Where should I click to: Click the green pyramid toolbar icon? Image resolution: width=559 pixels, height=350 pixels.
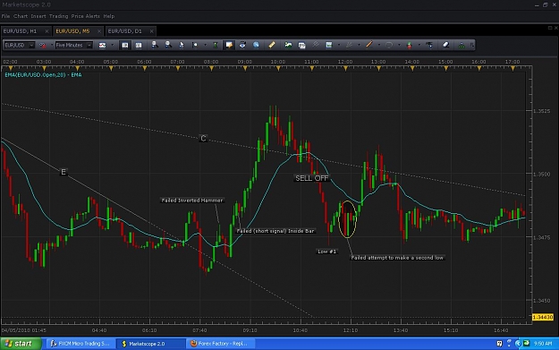462,45
